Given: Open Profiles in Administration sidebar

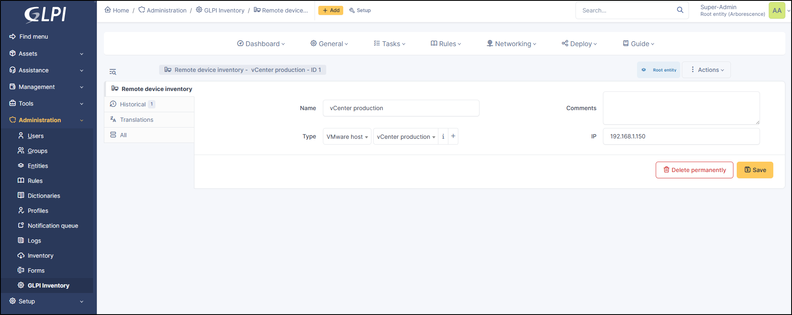Looking at the screenshot, I should (x=38, y=211).
